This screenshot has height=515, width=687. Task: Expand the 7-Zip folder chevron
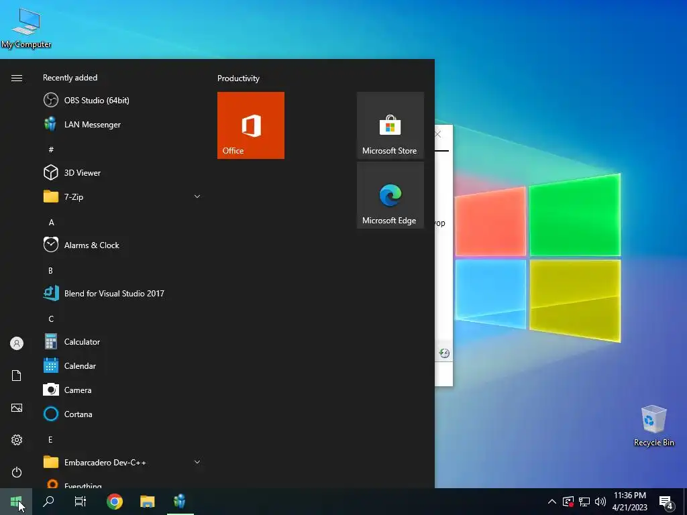point(197,196)
